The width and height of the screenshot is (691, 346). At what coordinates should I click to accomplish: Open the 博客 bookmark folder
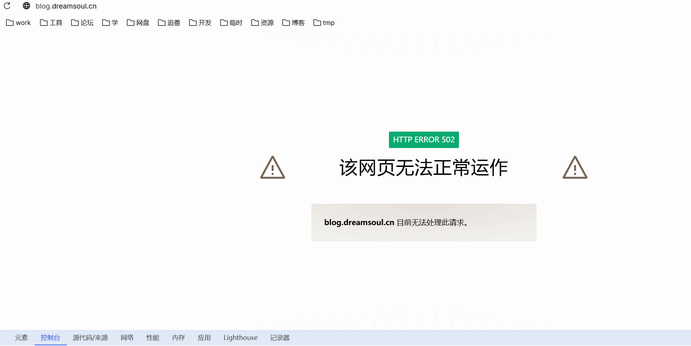click(293, 23)
